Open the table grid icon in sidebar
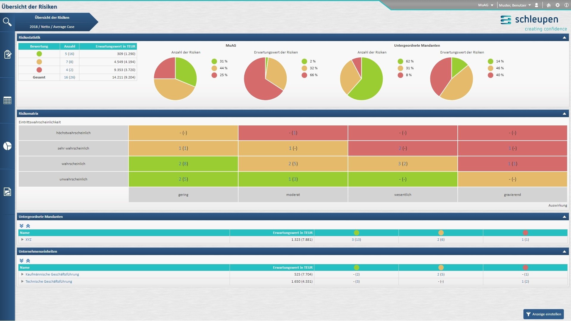The width and height of the screenshot is (571, 321). [x=7, y=100]
